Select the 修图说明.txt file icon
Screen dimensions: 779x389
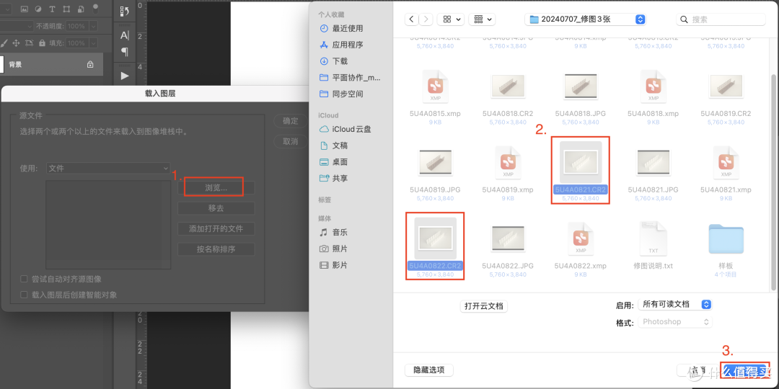click(653, 238)
